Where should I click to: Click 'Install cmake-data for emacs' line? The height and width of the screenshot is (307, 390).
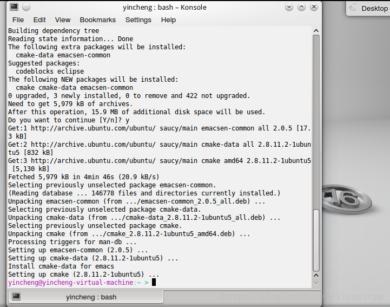(x=61, y=266)
